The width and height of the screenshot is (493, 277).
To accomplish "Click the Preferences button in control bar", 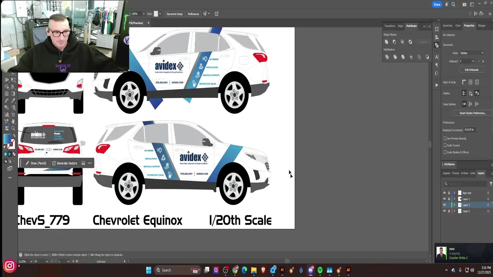I will click(x=193, y=14).
